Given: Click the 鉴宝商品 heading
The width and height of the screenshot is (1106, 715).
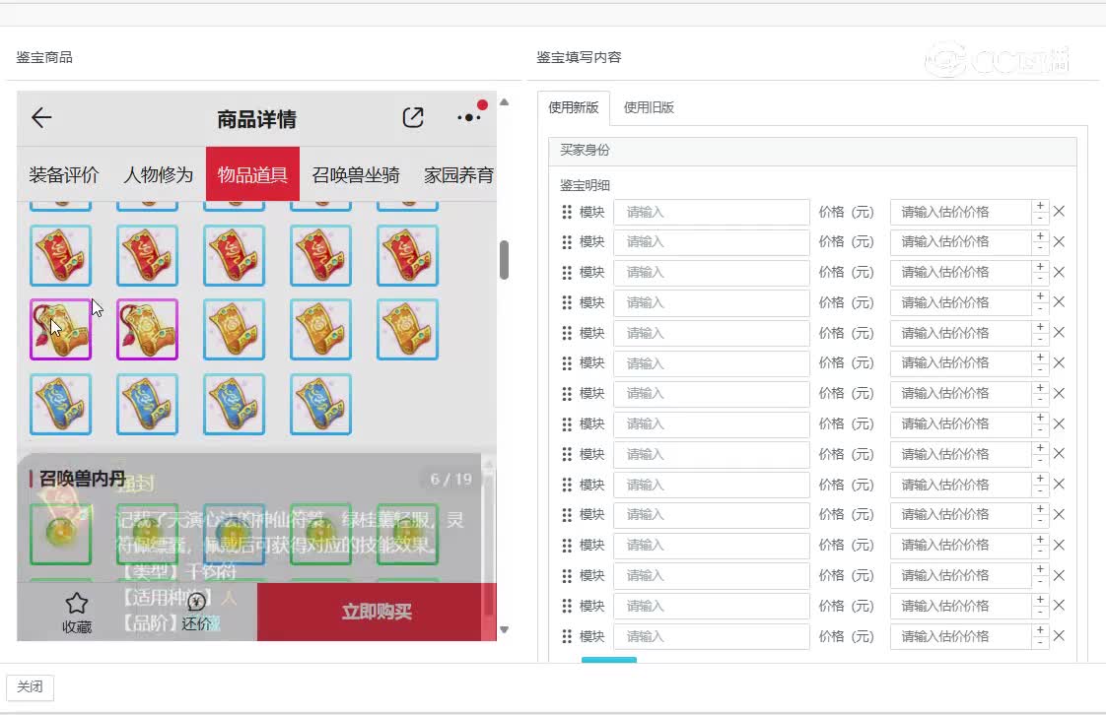Looking at the screenshot, I should [44, 57].
